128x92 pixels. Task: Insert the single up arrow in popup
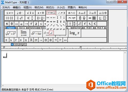(x=61, y=18)
